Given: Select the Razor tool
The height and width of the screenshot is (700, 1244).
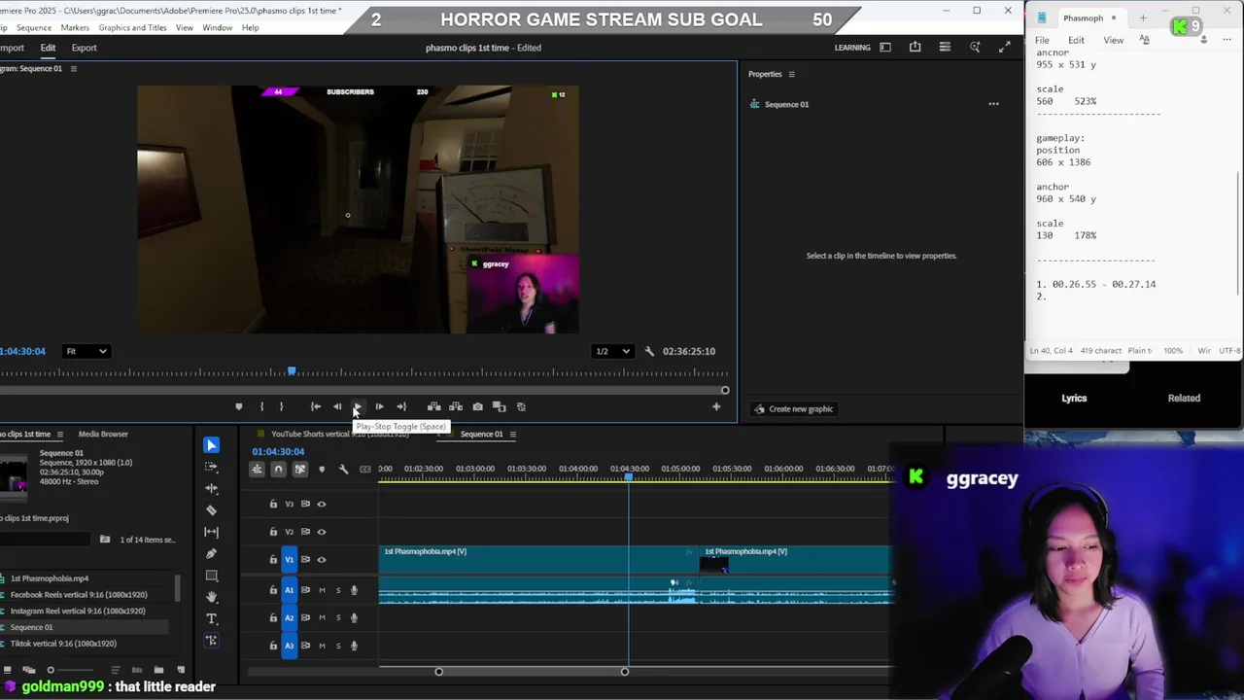Looking at the screenshot, I should [x=211, y=509].
